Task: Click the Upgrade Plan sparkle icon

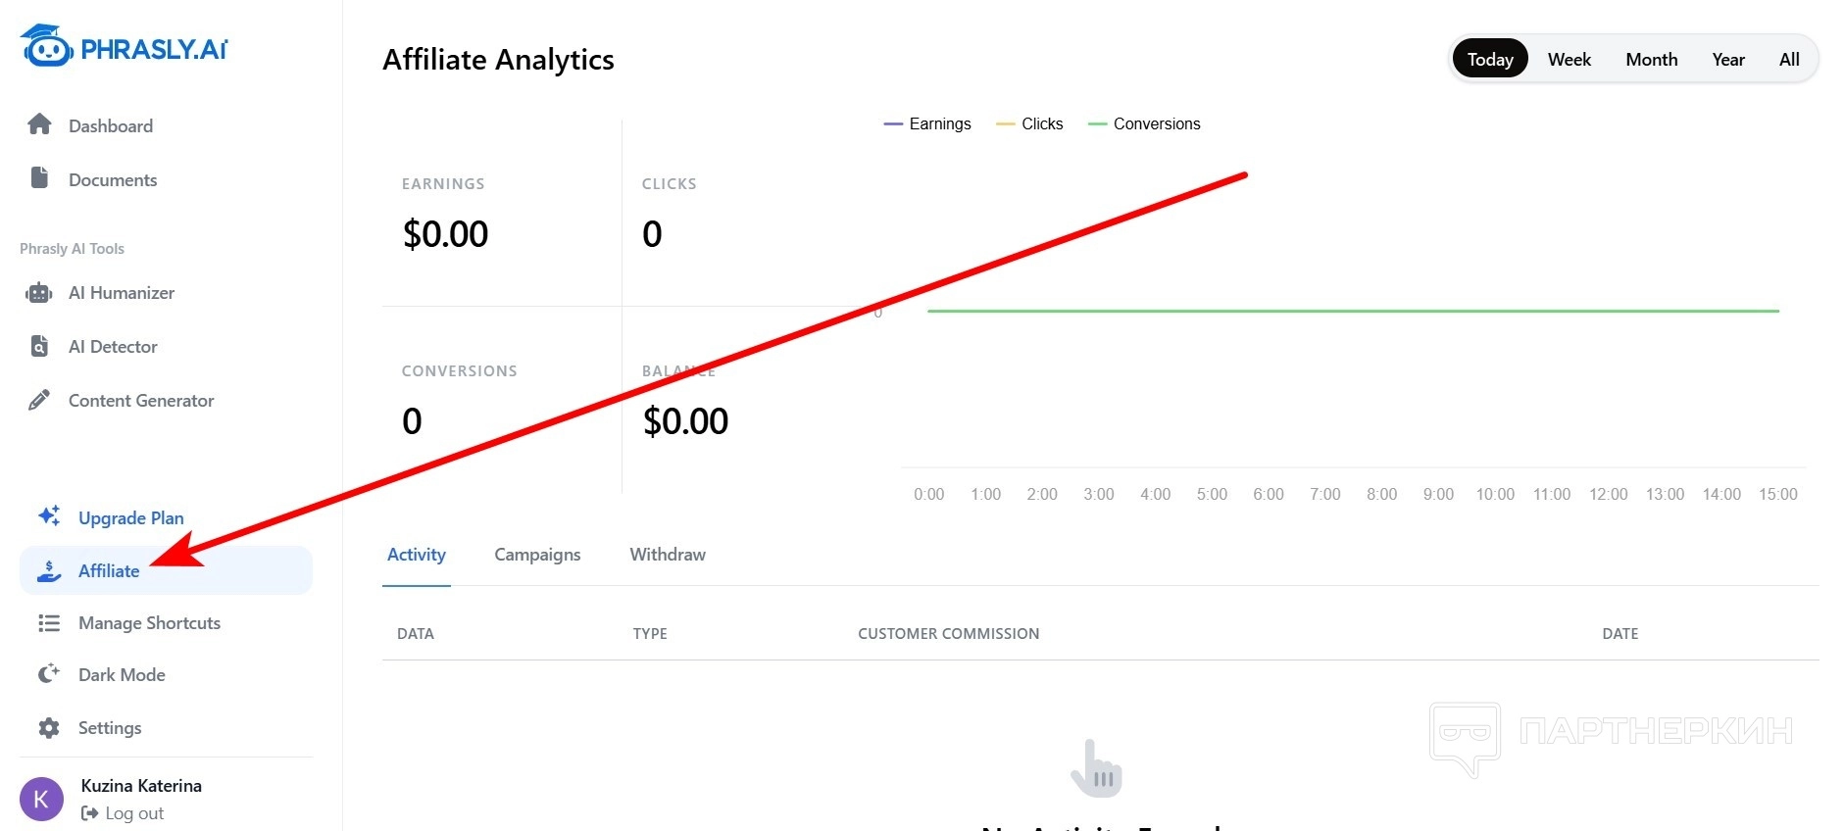Action: (49, 515)
